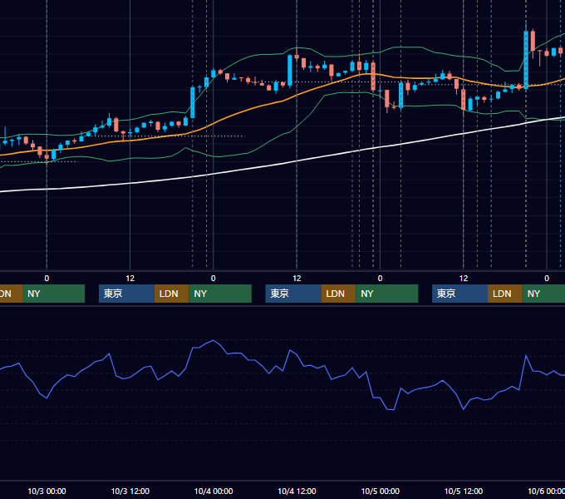Click hour label 0 above 10/4 00:00

(214, 279)
